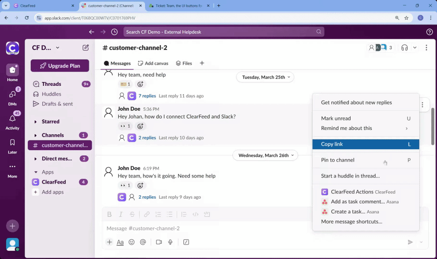Click the compose new message icon

click(x=85, y=47)
